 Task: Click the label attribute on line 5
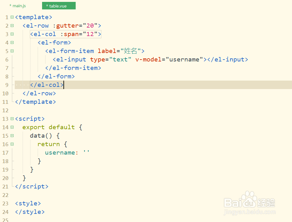pos(107,51)
